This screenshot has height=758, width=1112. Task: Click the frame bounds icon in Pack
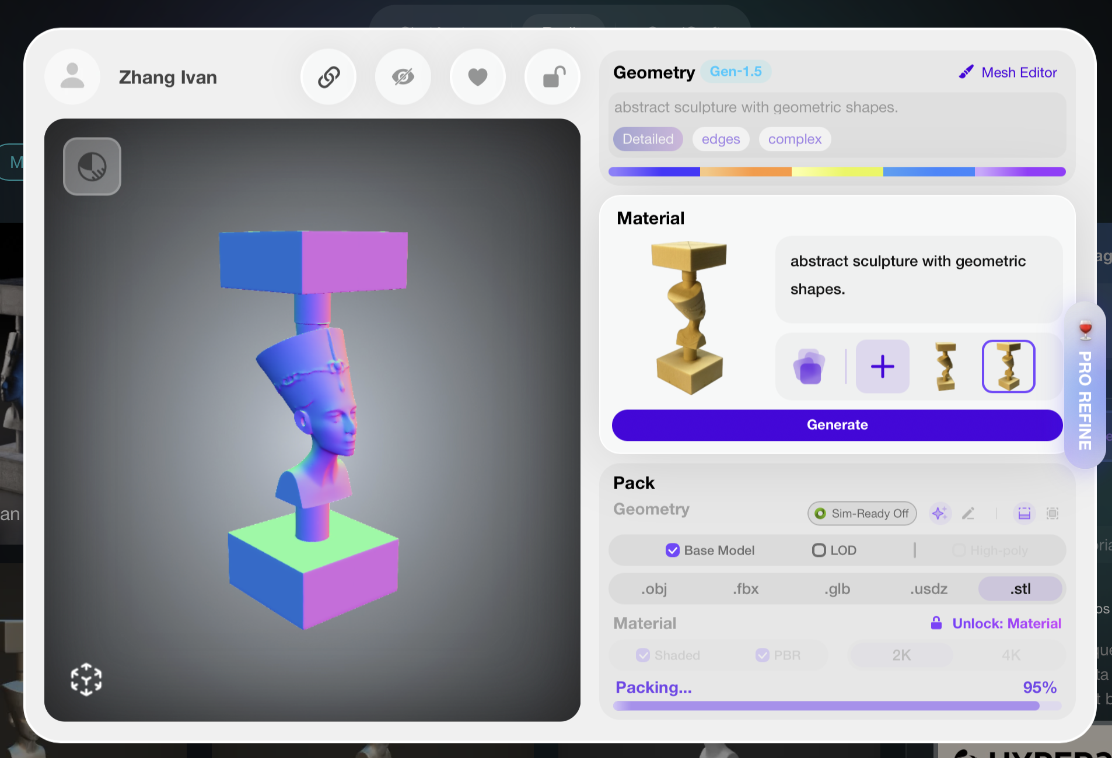(x=1052, y=514)
